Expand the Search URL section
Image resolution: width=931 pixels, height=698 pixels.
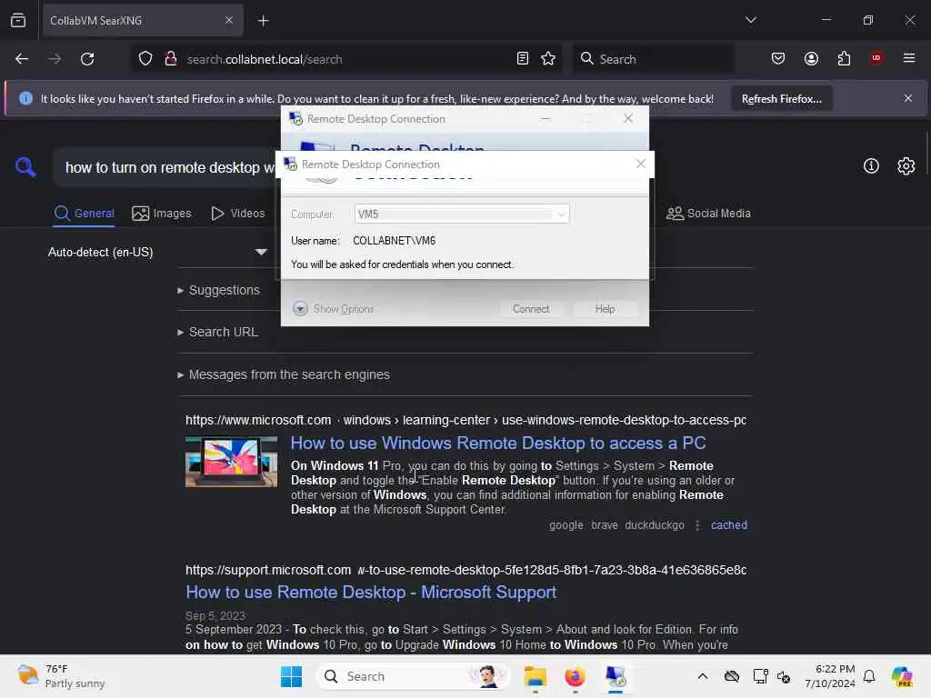[218, 333]
